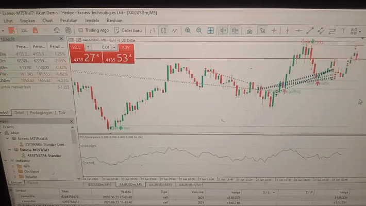Collapse the Exness-MT5Trial7 server node

(x=10, y=150)
